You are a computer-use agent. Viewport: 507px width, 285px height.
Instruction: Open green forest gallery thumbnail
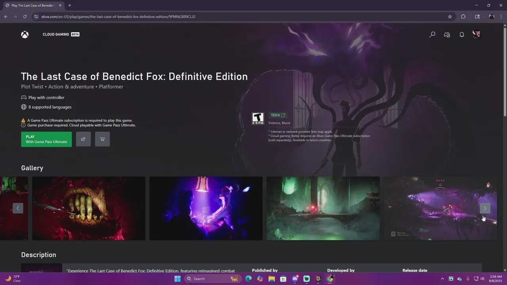coord(323,208)
